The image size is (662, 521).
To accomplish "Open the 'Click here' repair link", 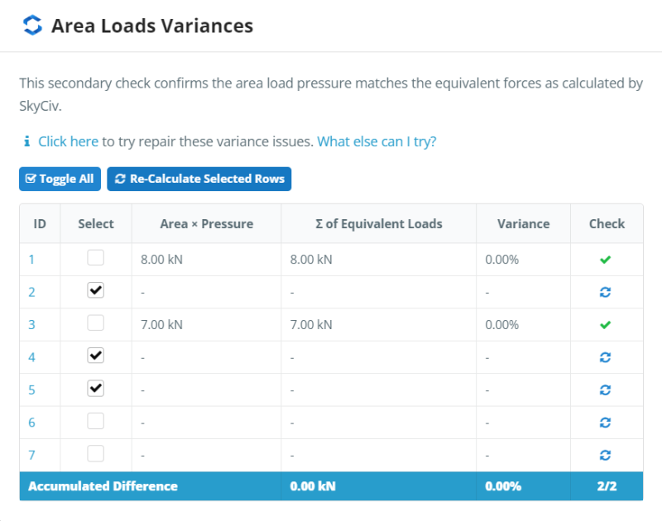I will click(x=68, y=141).
